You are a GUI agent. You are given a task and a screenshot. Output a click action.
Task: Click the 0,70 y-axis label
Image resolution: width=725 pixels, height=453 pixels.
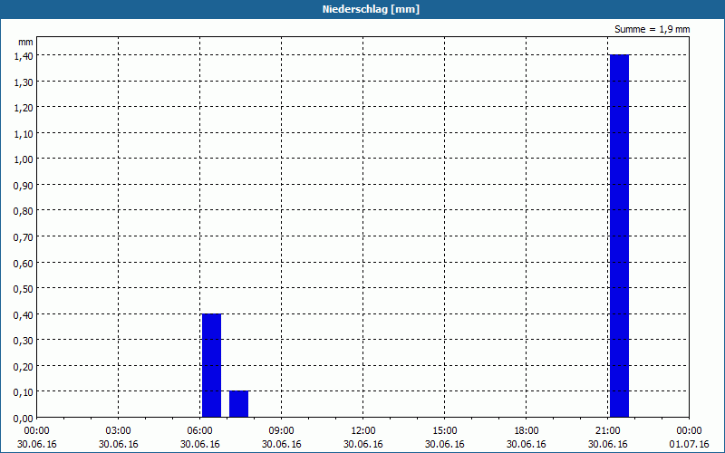click(24, 236)
